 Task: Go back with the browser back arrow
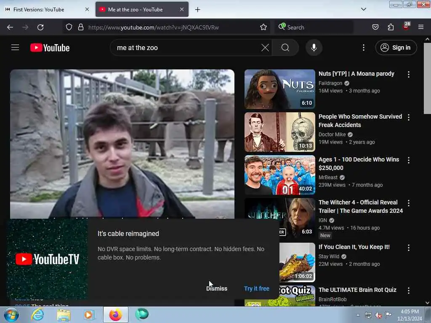pos(10,27)
